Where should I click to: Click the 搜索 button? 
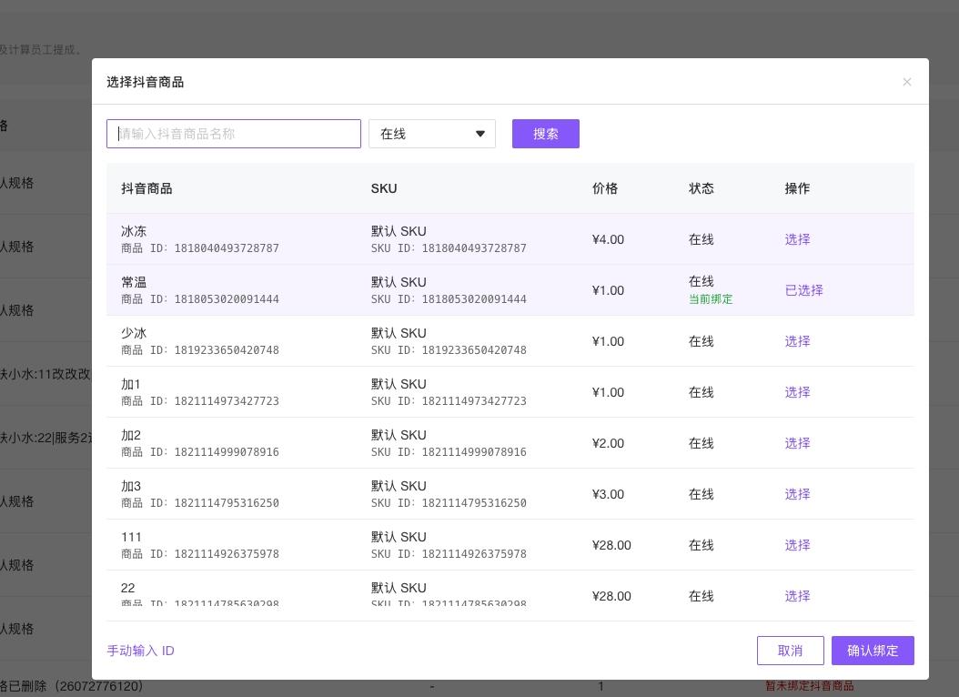[x=546, y=134]
